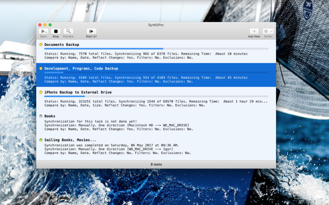Click line with [Macintosh HD --> WD_MAC_DRIVE]
329x205 pixels.
pyautogui.click(x=117, y=125)
